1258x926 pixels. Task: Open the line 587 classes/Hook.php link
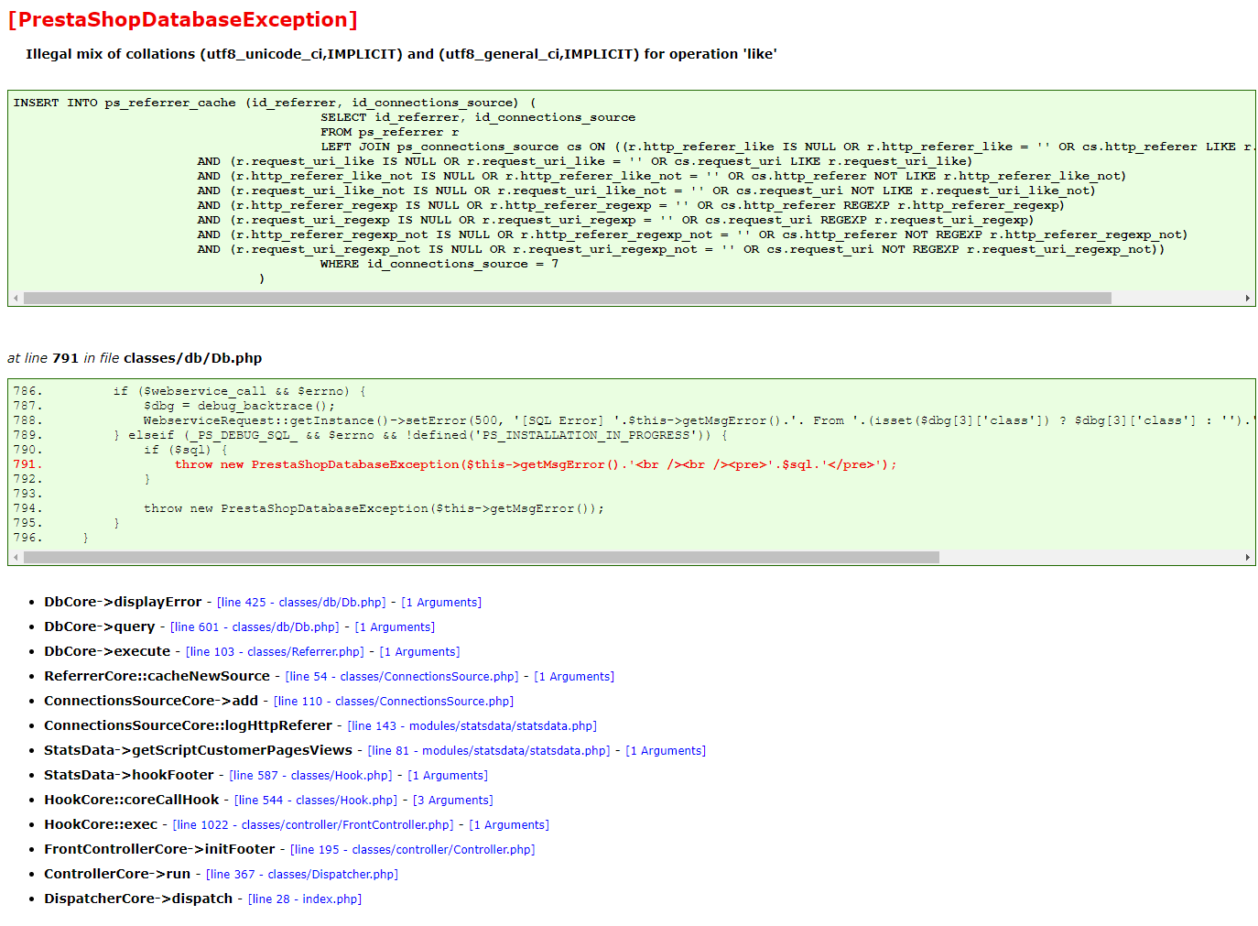click(x=310, y=776)
